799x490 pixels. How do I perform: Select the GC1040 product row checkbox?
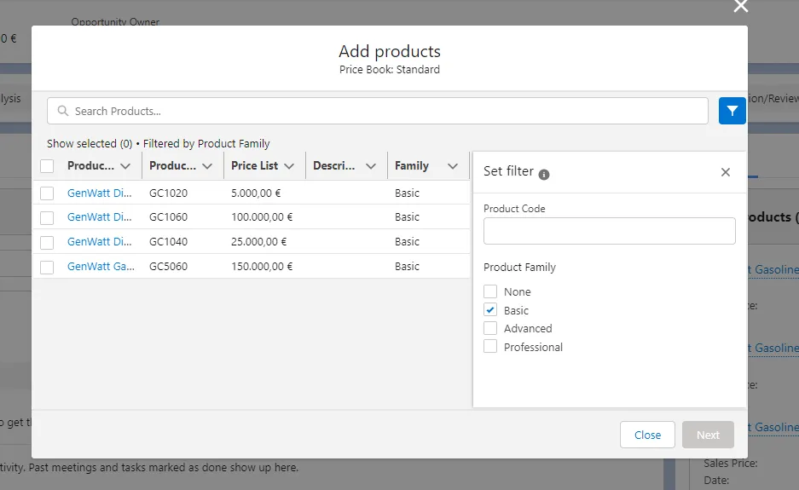pos(47,242)
